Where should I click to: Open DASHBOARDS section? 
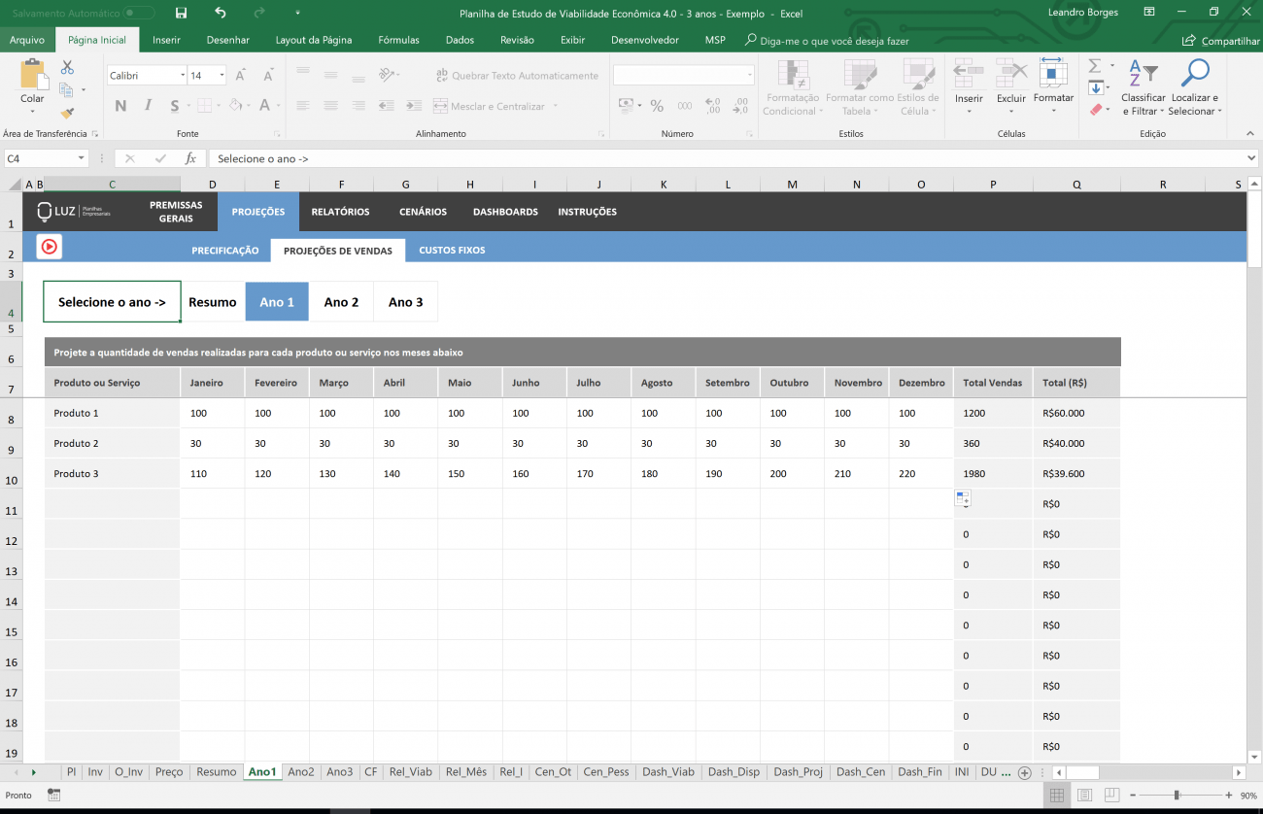click(x=505, y=212)
